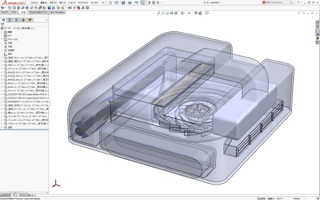Open the Flow Simulation tab
Screen dimensions: 320x200
[57, 12]
